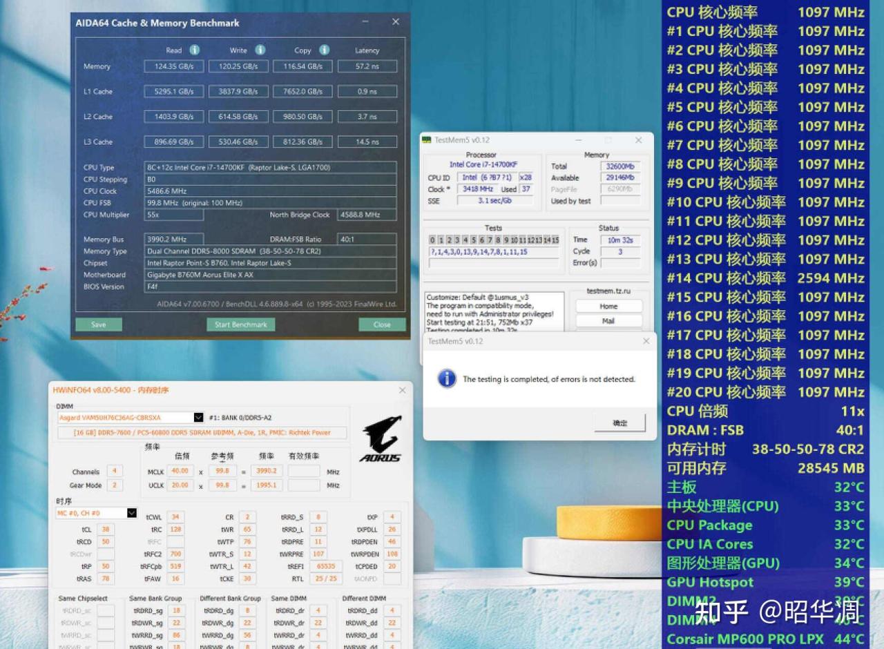Select the L2 Cache Write value 614.58 GB/s
The height and width of the screenshot is (649, 884).
[x=239, y=117]
